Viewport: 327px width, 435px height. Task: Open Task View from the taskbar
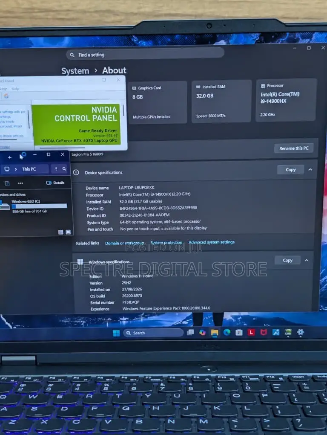point(190,332)
